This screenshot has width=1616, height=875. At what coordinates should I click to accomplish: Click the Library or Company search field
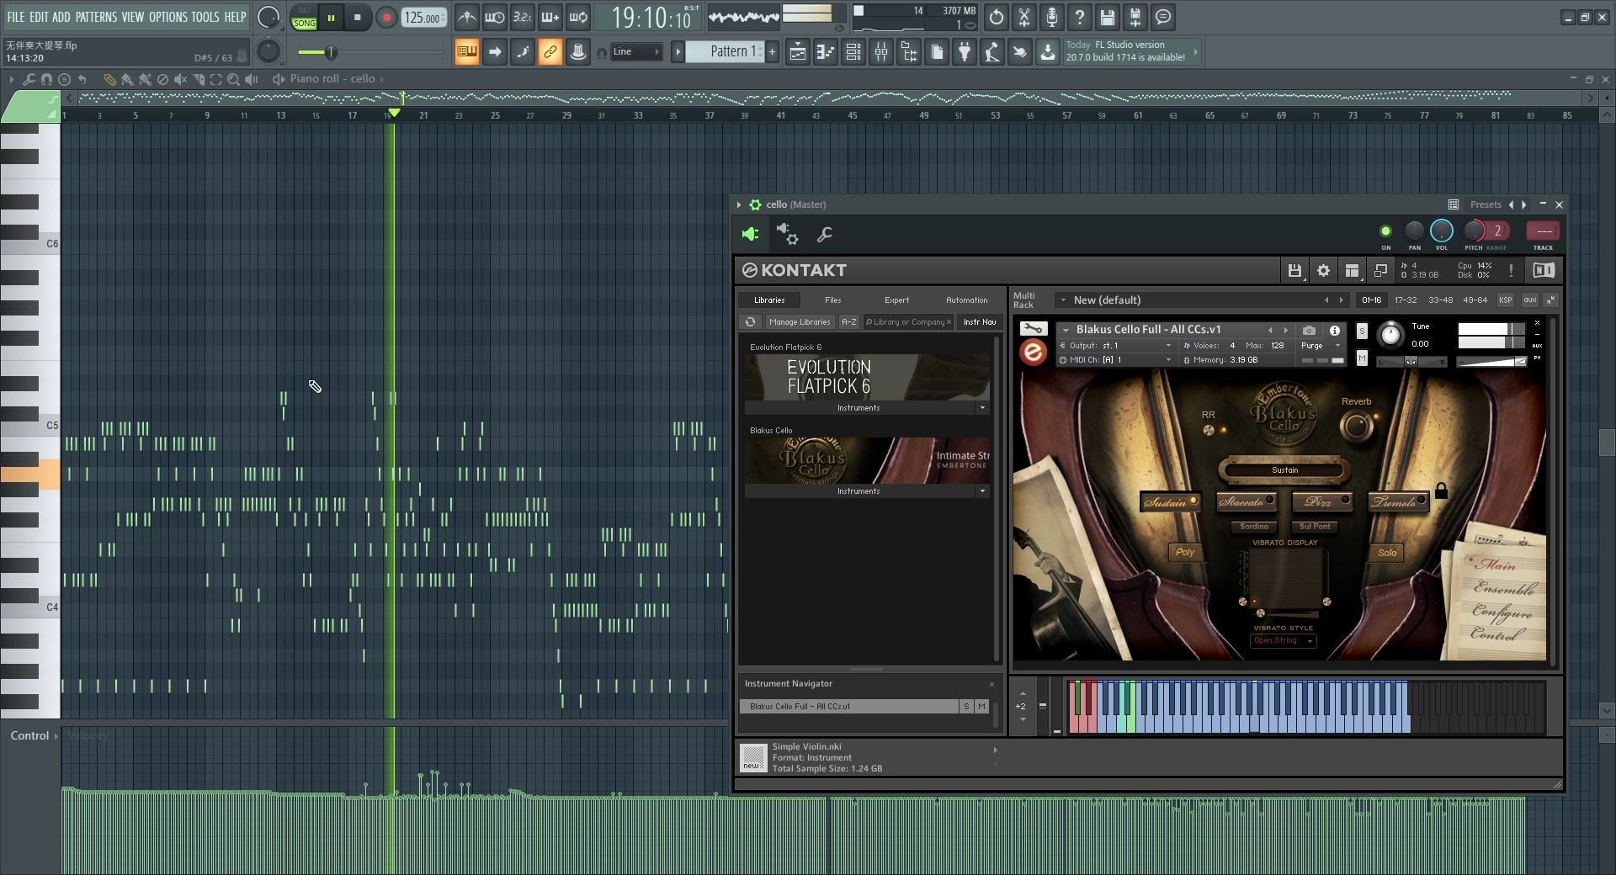click(x=908, y=322)
